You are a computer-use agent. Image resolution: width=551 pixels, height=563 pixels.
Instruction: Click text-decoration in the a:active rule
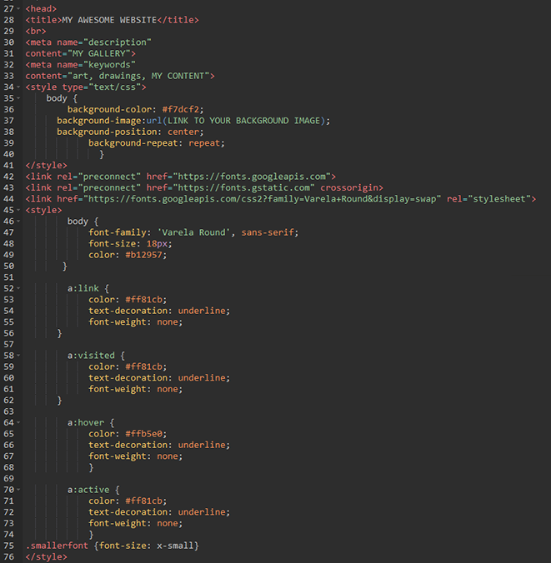[x=128, y=512]
